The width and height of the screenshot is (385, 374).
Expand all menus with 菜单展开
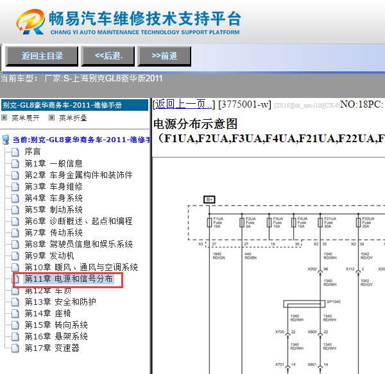coord(25,118)
